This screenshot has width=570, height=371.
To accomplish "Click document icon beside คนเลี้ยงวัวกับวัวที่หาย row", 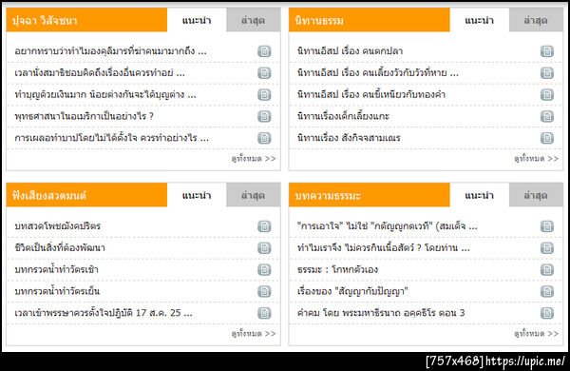I will [547, 73].
